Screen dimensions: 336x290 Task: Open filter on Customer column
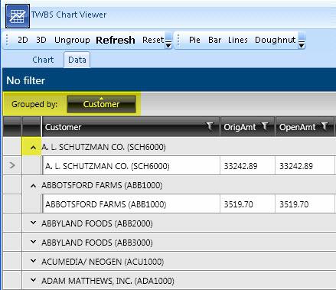[210, 126]
